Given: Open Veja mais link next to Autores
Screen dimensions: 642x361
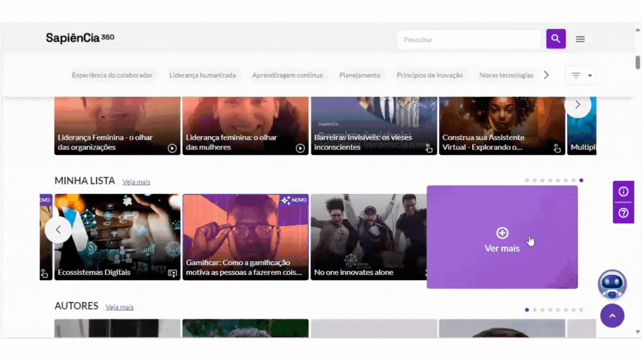Looking at the screenshot, I should pos(120,307).
